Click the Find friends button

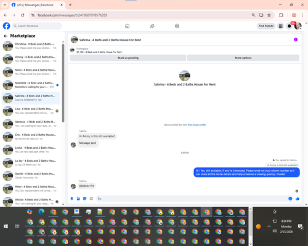click(x=266, y=26)
